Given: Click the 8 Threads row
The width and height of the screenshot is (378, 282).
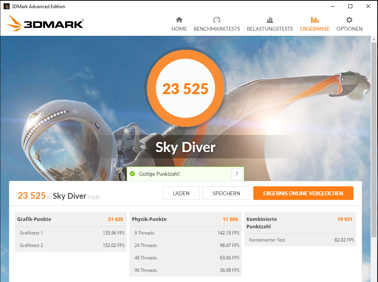Looking at the screenshot, I should (x=185, y=233).
